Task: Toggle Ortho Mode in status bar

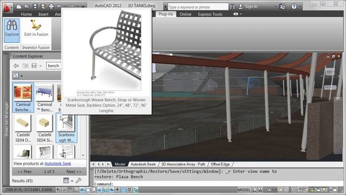Action: coord(76,190)
